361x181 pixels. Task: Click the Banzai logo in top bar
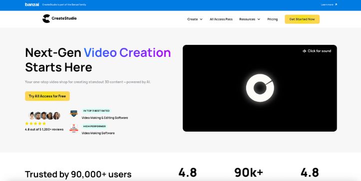(32, 4)
